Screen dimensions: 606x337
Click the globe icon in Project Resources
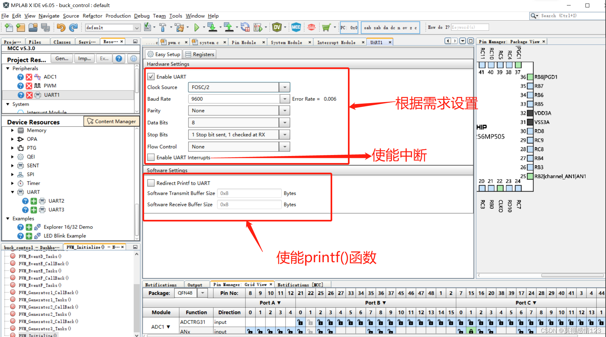133,58
